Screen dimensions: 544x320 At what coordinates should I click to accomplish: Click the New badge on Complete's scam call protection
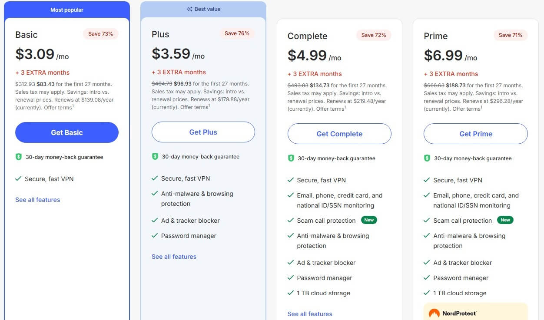coord(369,220)
